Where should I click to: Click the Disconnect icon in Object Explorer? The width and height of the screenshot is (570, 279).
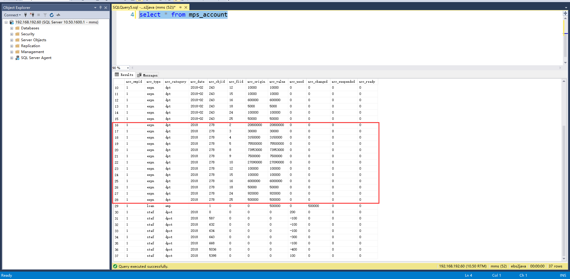(32, 15)
